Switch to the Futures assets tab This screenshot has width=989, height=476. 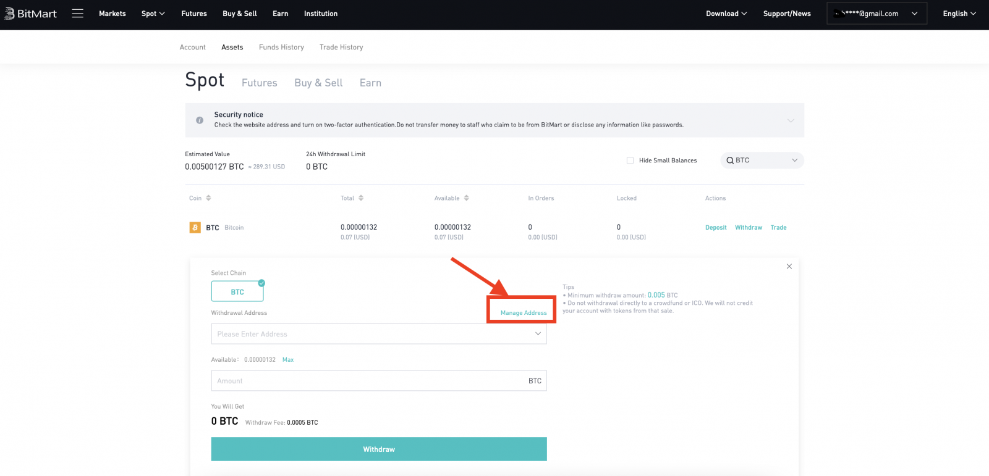click(259, 83)
